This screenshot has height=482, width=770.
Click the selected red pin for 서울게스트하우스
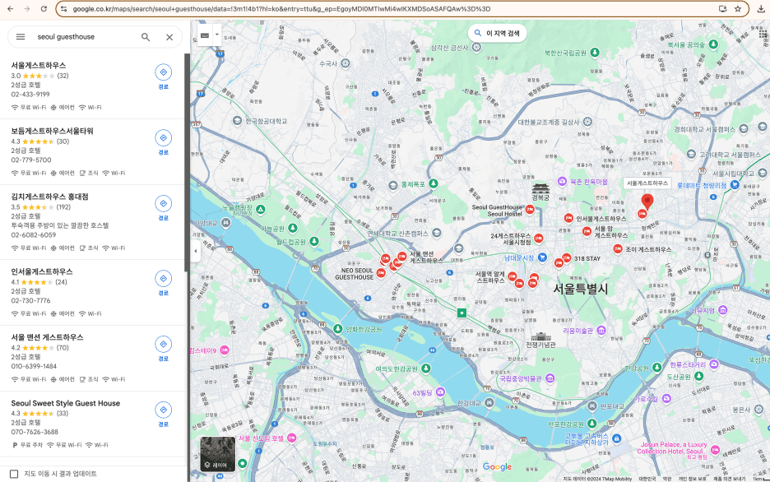coord(647,202)
